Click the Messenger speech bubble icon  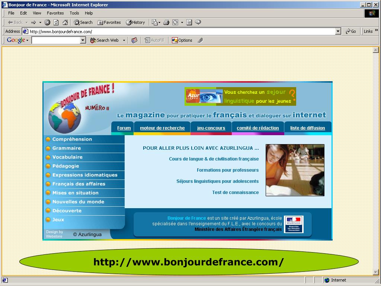pyautogui.click(x=198, y=22)
